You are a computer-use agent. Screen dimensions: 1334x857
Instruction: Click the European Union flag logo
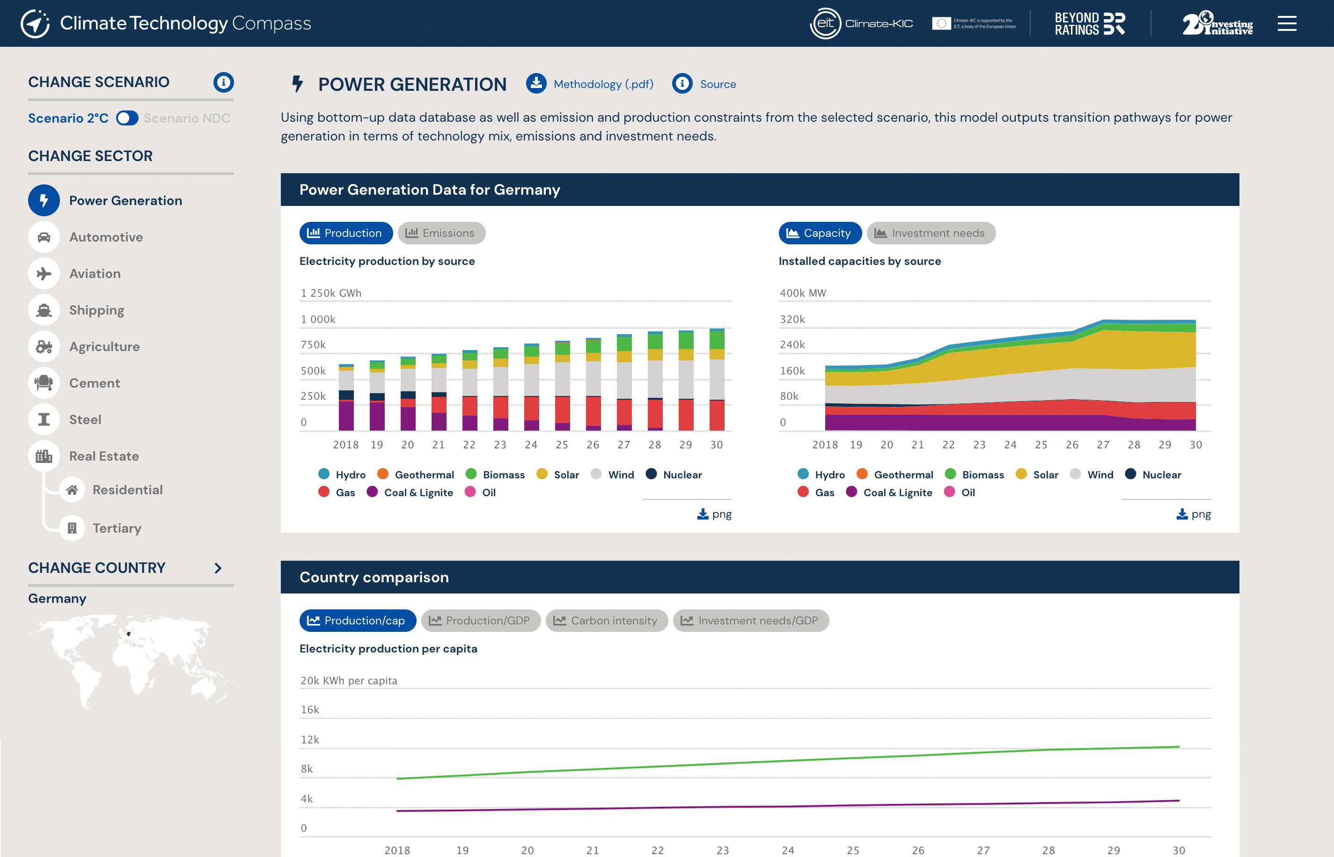coord(941,23)
